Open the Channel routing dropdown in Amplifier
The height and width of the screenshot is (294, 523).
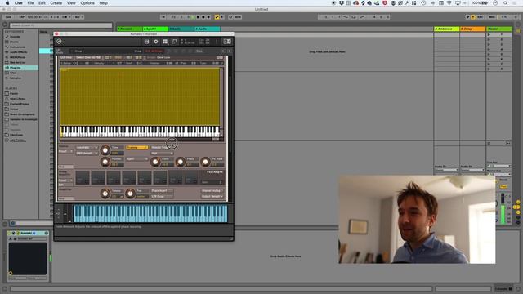pos(212,191)
